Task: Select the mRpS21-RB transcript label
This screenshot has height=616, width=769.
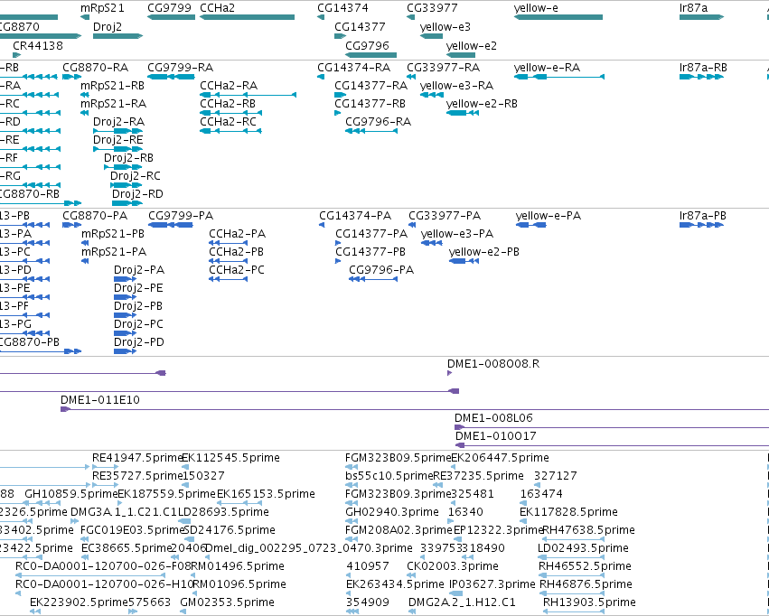Action: (112, 85)
